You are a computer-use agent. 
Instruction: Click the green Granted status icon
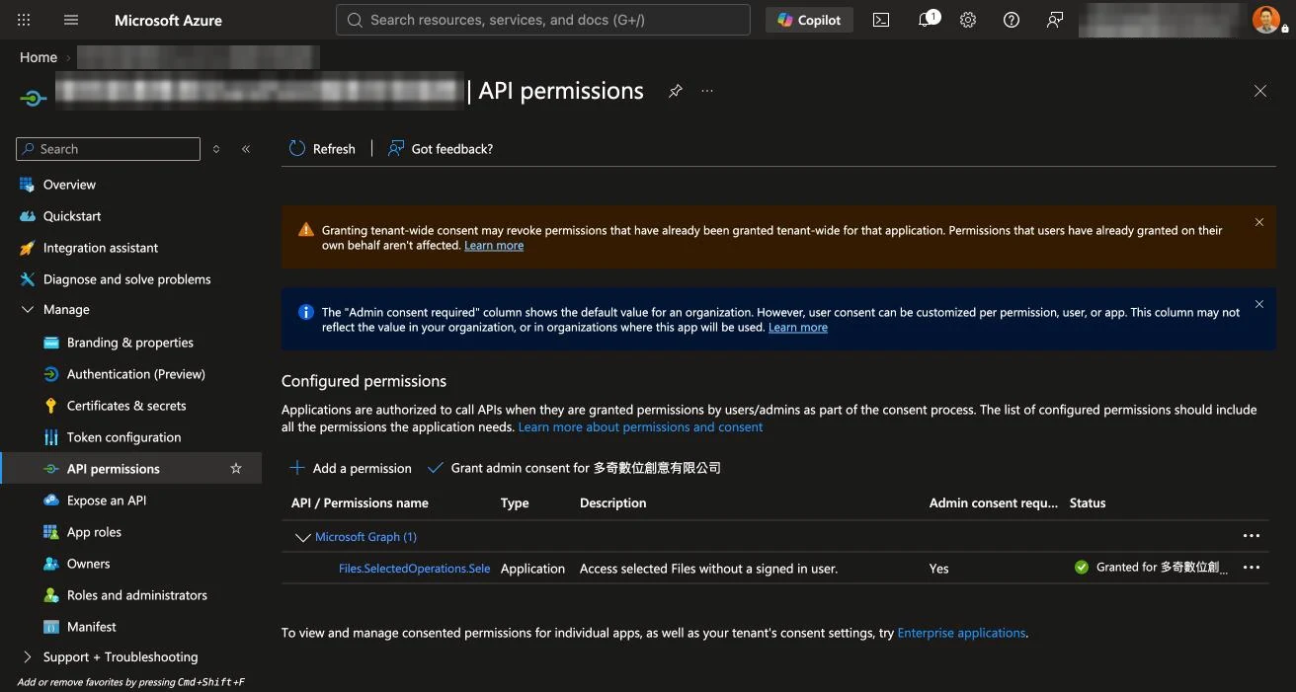(1082, 568)
